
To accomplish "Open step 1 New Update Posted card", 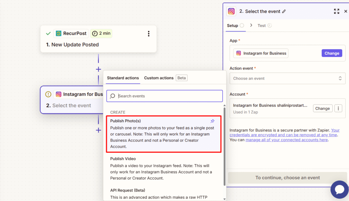I will [x=98, y=39].
